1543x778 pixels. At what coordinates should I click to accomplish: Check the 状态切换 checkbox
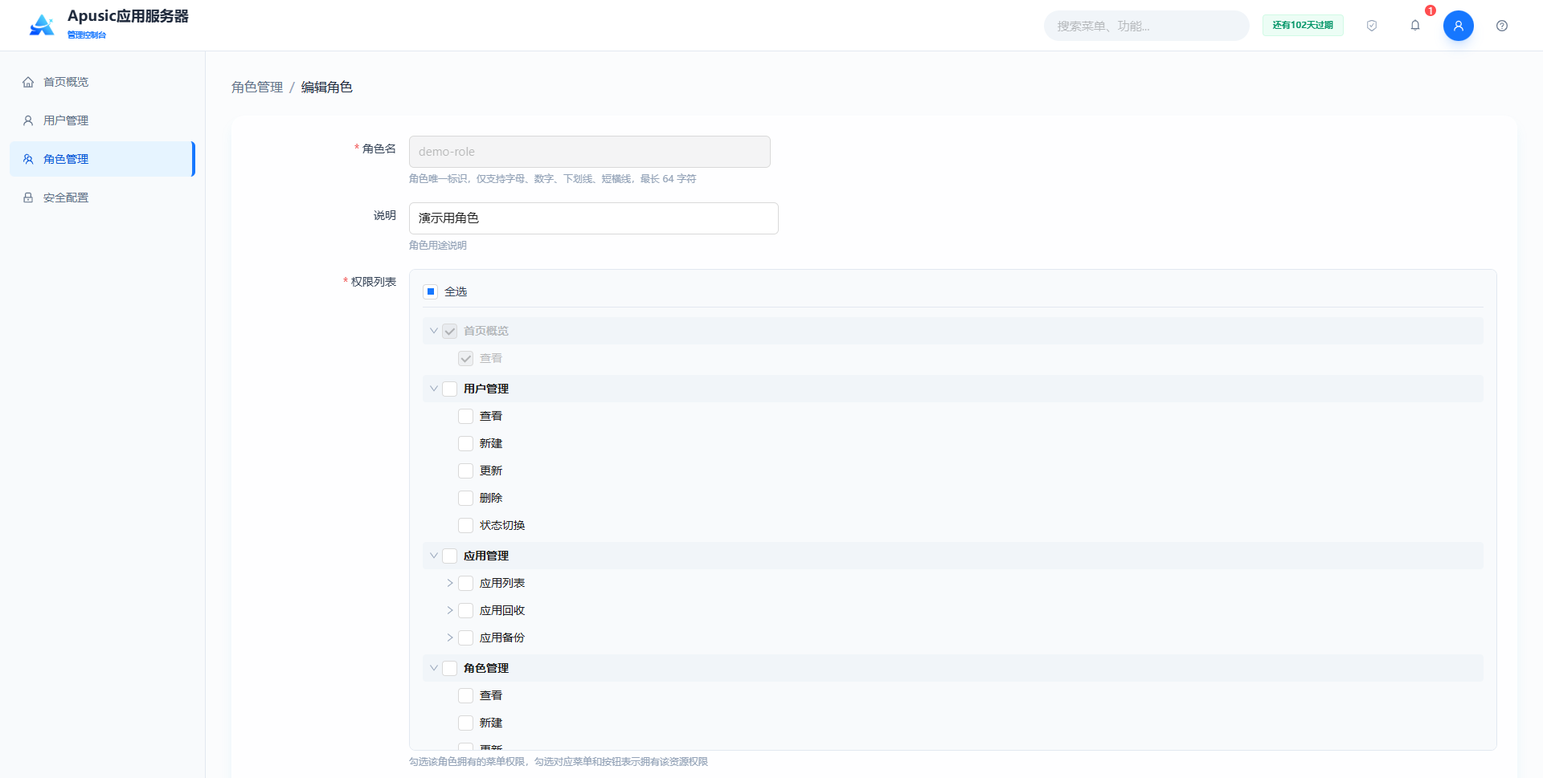pyautogui.click(x=466, y=525)
